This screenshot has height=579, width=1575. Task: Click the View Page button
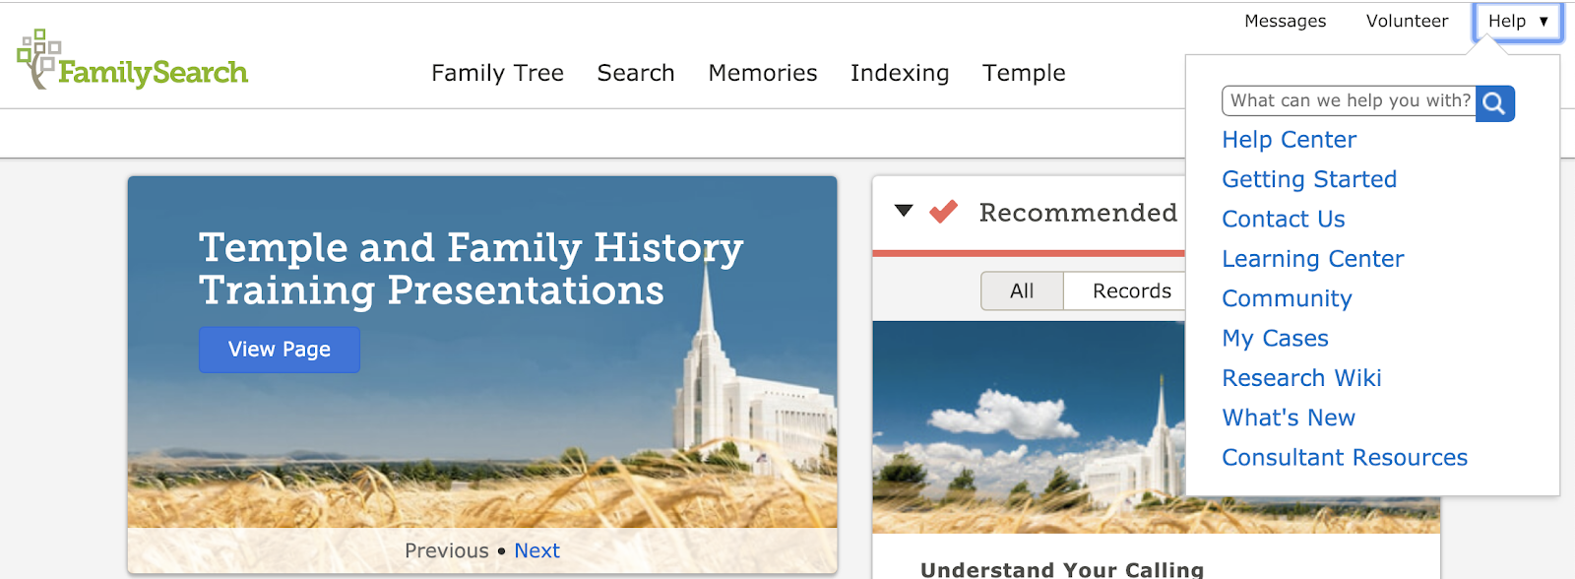click(280, 350)
